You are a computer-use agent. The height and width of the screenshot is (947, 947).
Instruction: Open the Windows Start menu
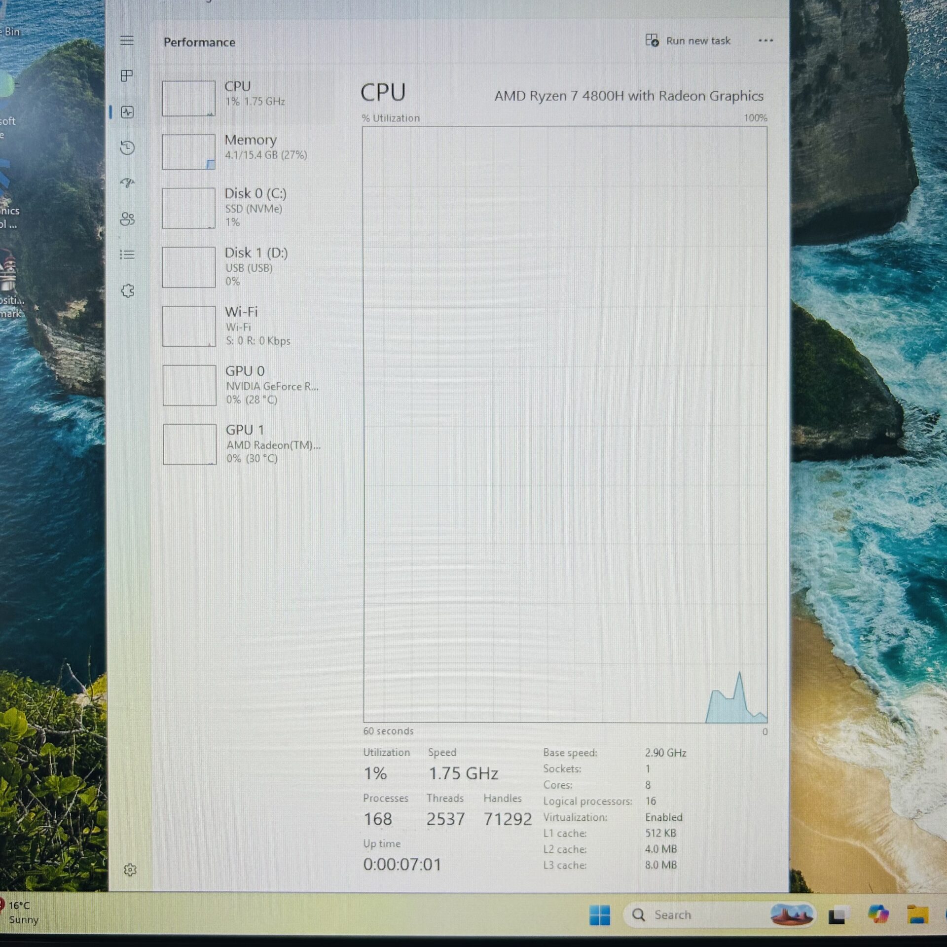coord(600,915)
